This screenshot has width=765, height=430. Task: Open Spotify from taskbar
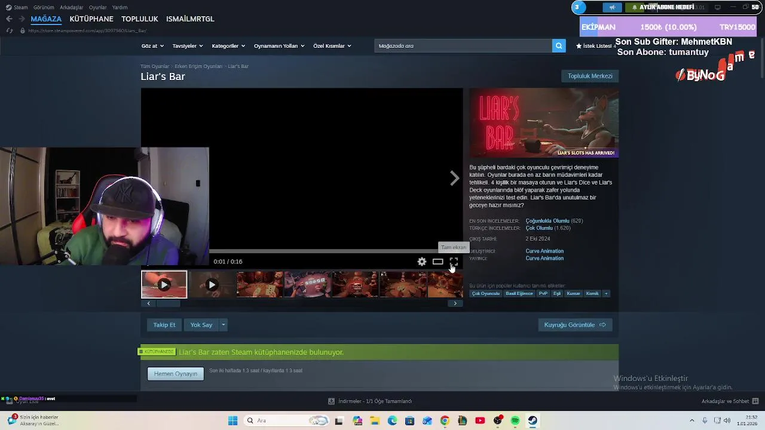pos(515,420)
